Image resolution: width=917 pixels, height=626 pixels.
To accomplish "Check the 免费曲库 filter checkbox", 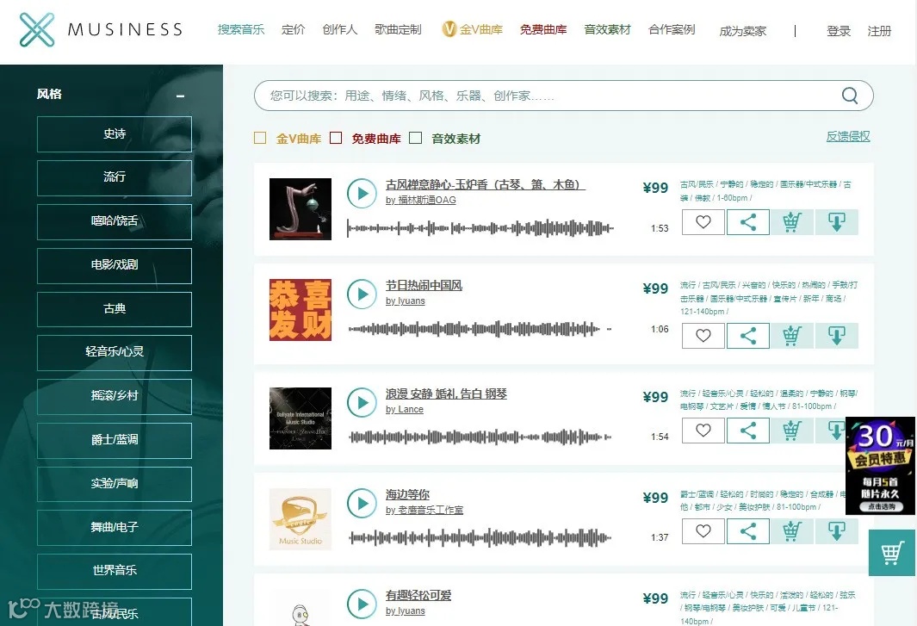I will [336, 138].
